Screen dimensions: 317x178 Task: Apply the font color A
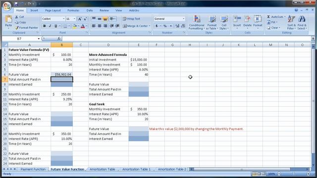tap(83, 26)
